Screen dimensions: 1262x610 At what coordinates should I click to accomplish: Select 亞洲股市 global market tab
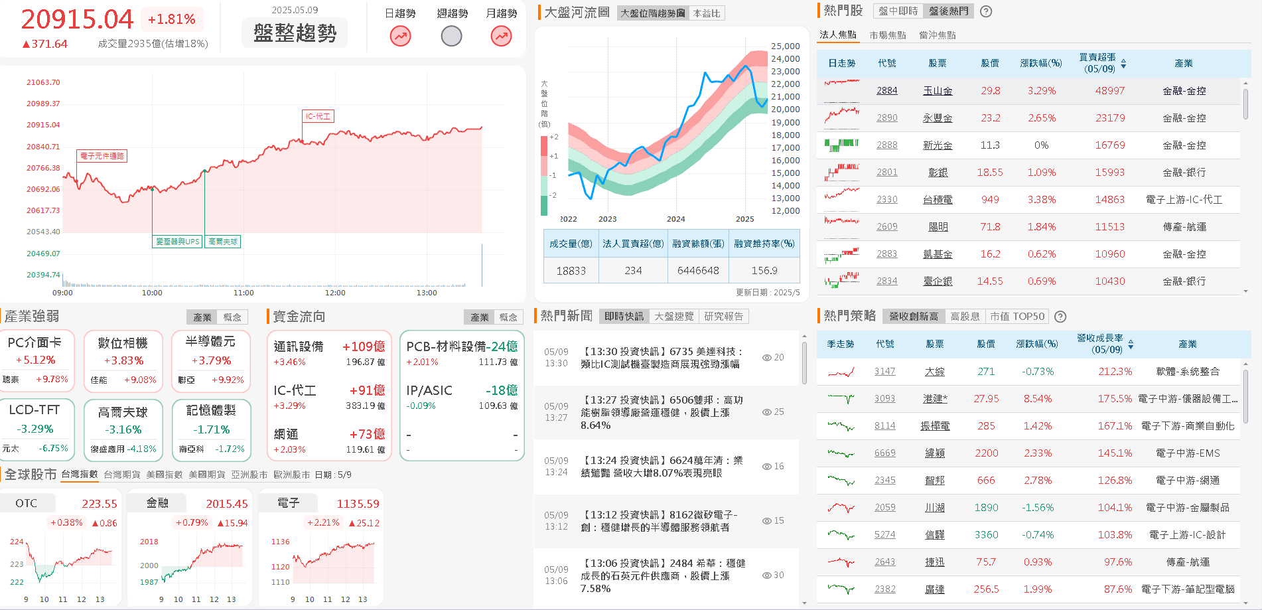(249, 475)
